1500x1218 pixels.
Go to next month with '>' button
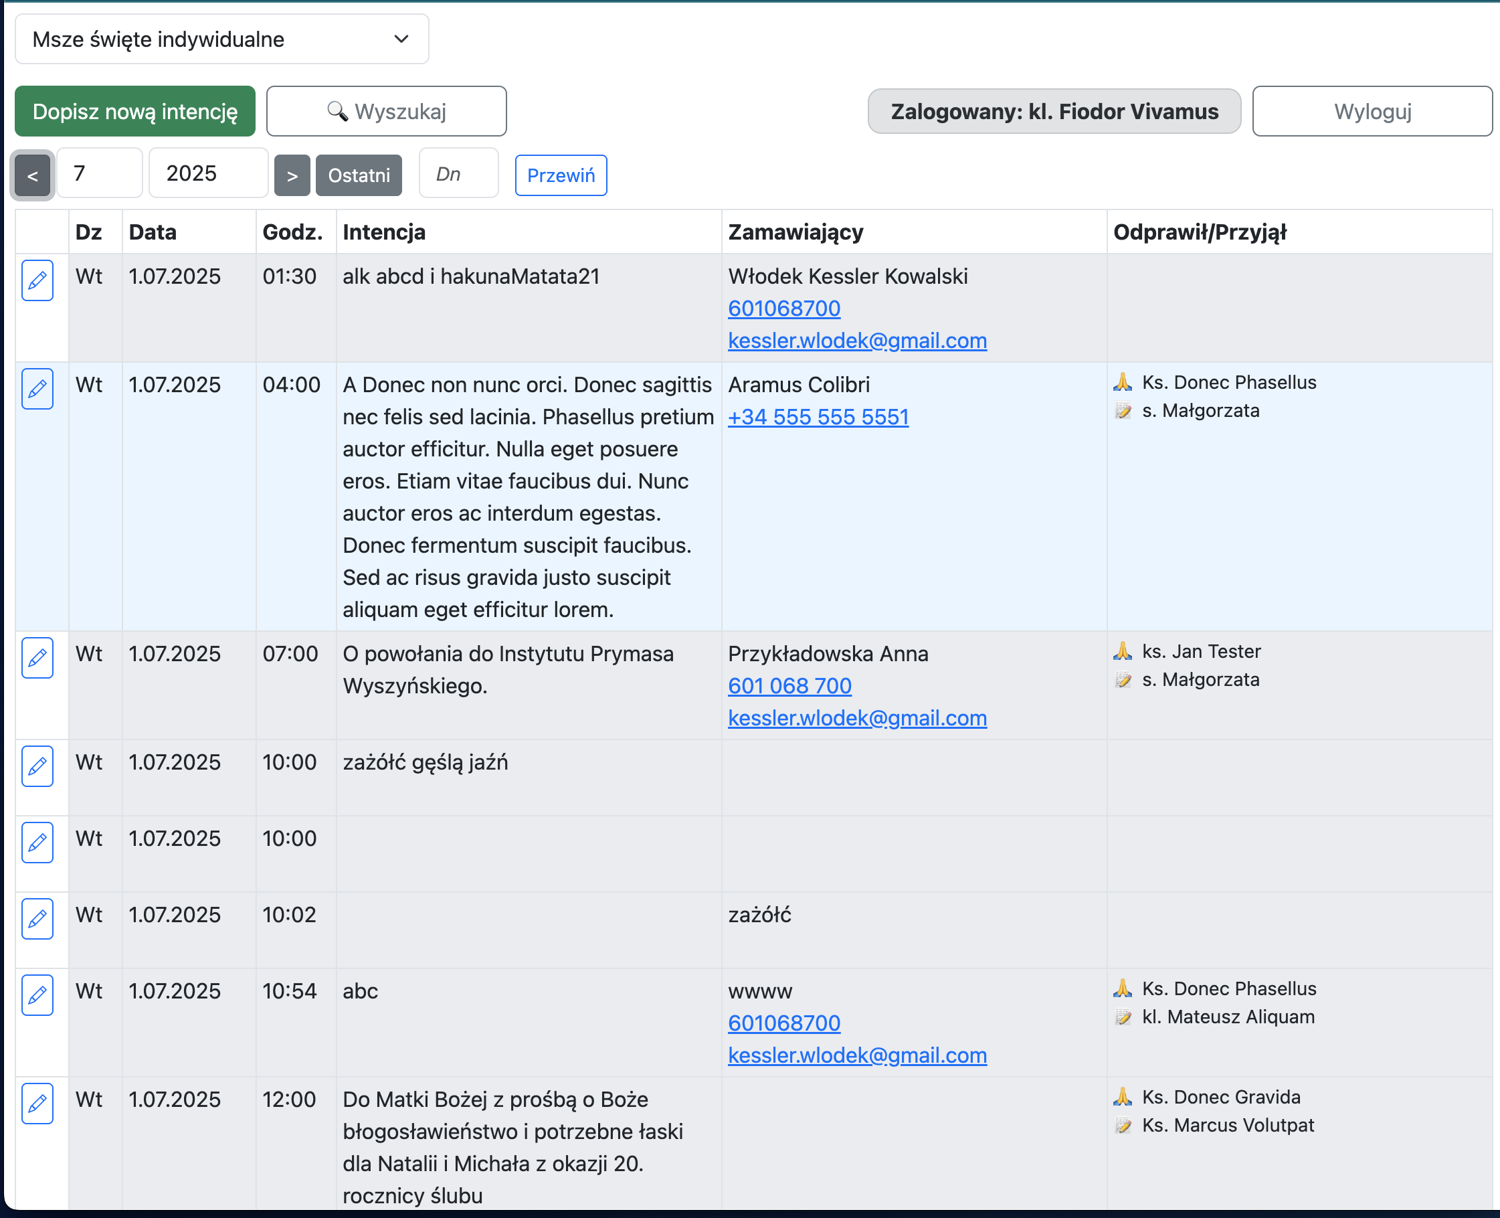click(x=292, y=175)
